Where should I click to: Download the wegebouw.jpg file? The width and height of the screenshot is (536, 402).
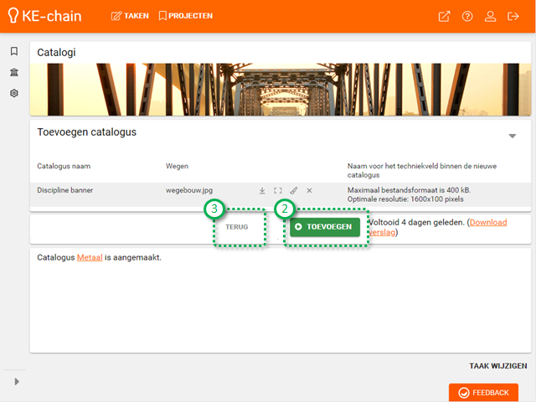click(261, 191)
